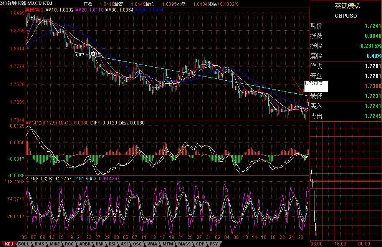Open the ARBR indicator tab
The width and height of the screenshot is (382, 247).
click(x=84, y=244)
